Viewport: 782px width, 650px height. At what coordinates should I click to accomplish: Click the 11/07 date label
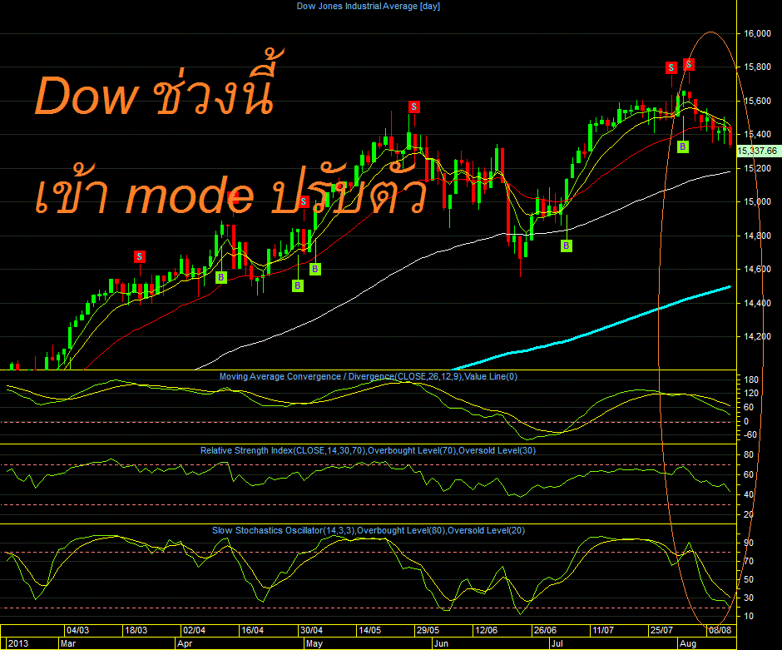603,630
